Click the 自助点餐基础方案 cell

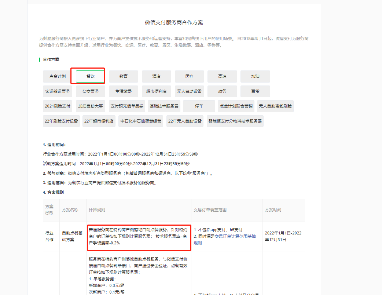coord(72,236)
